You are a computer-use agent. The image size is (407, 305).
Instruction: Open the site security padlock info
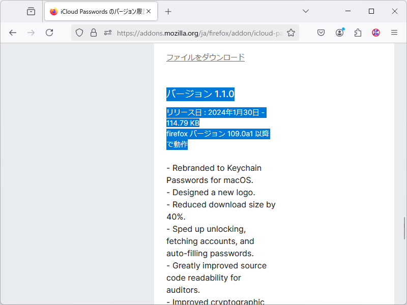click(94, 32)
